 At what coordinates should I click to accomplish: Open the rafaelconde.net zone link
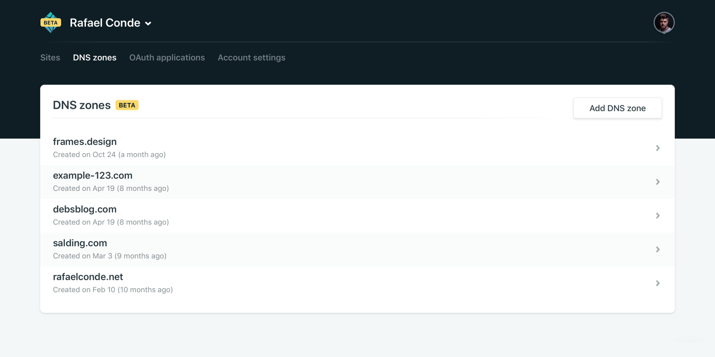point(88,277)
